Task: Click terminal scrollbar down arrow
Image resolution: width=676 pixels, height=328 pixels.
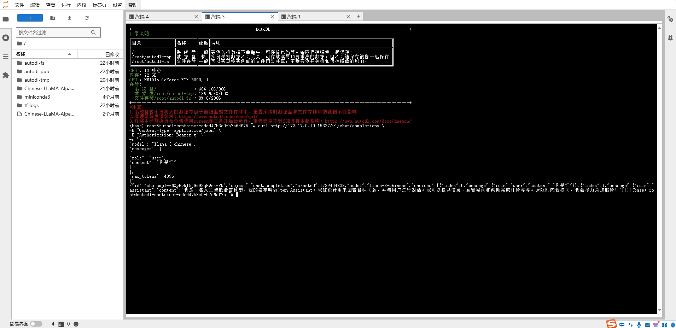Action: point(659,310)
